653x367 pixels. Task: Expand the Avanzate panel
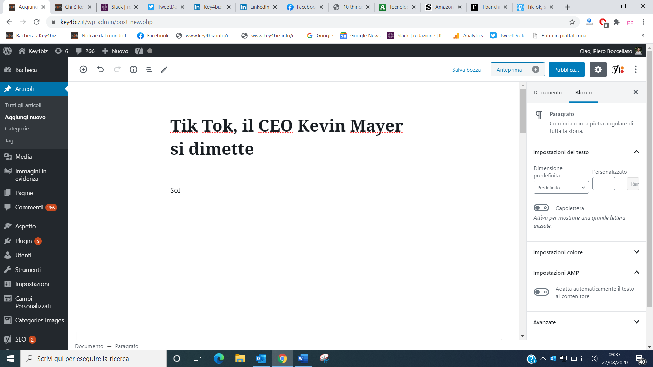[586, 322]
